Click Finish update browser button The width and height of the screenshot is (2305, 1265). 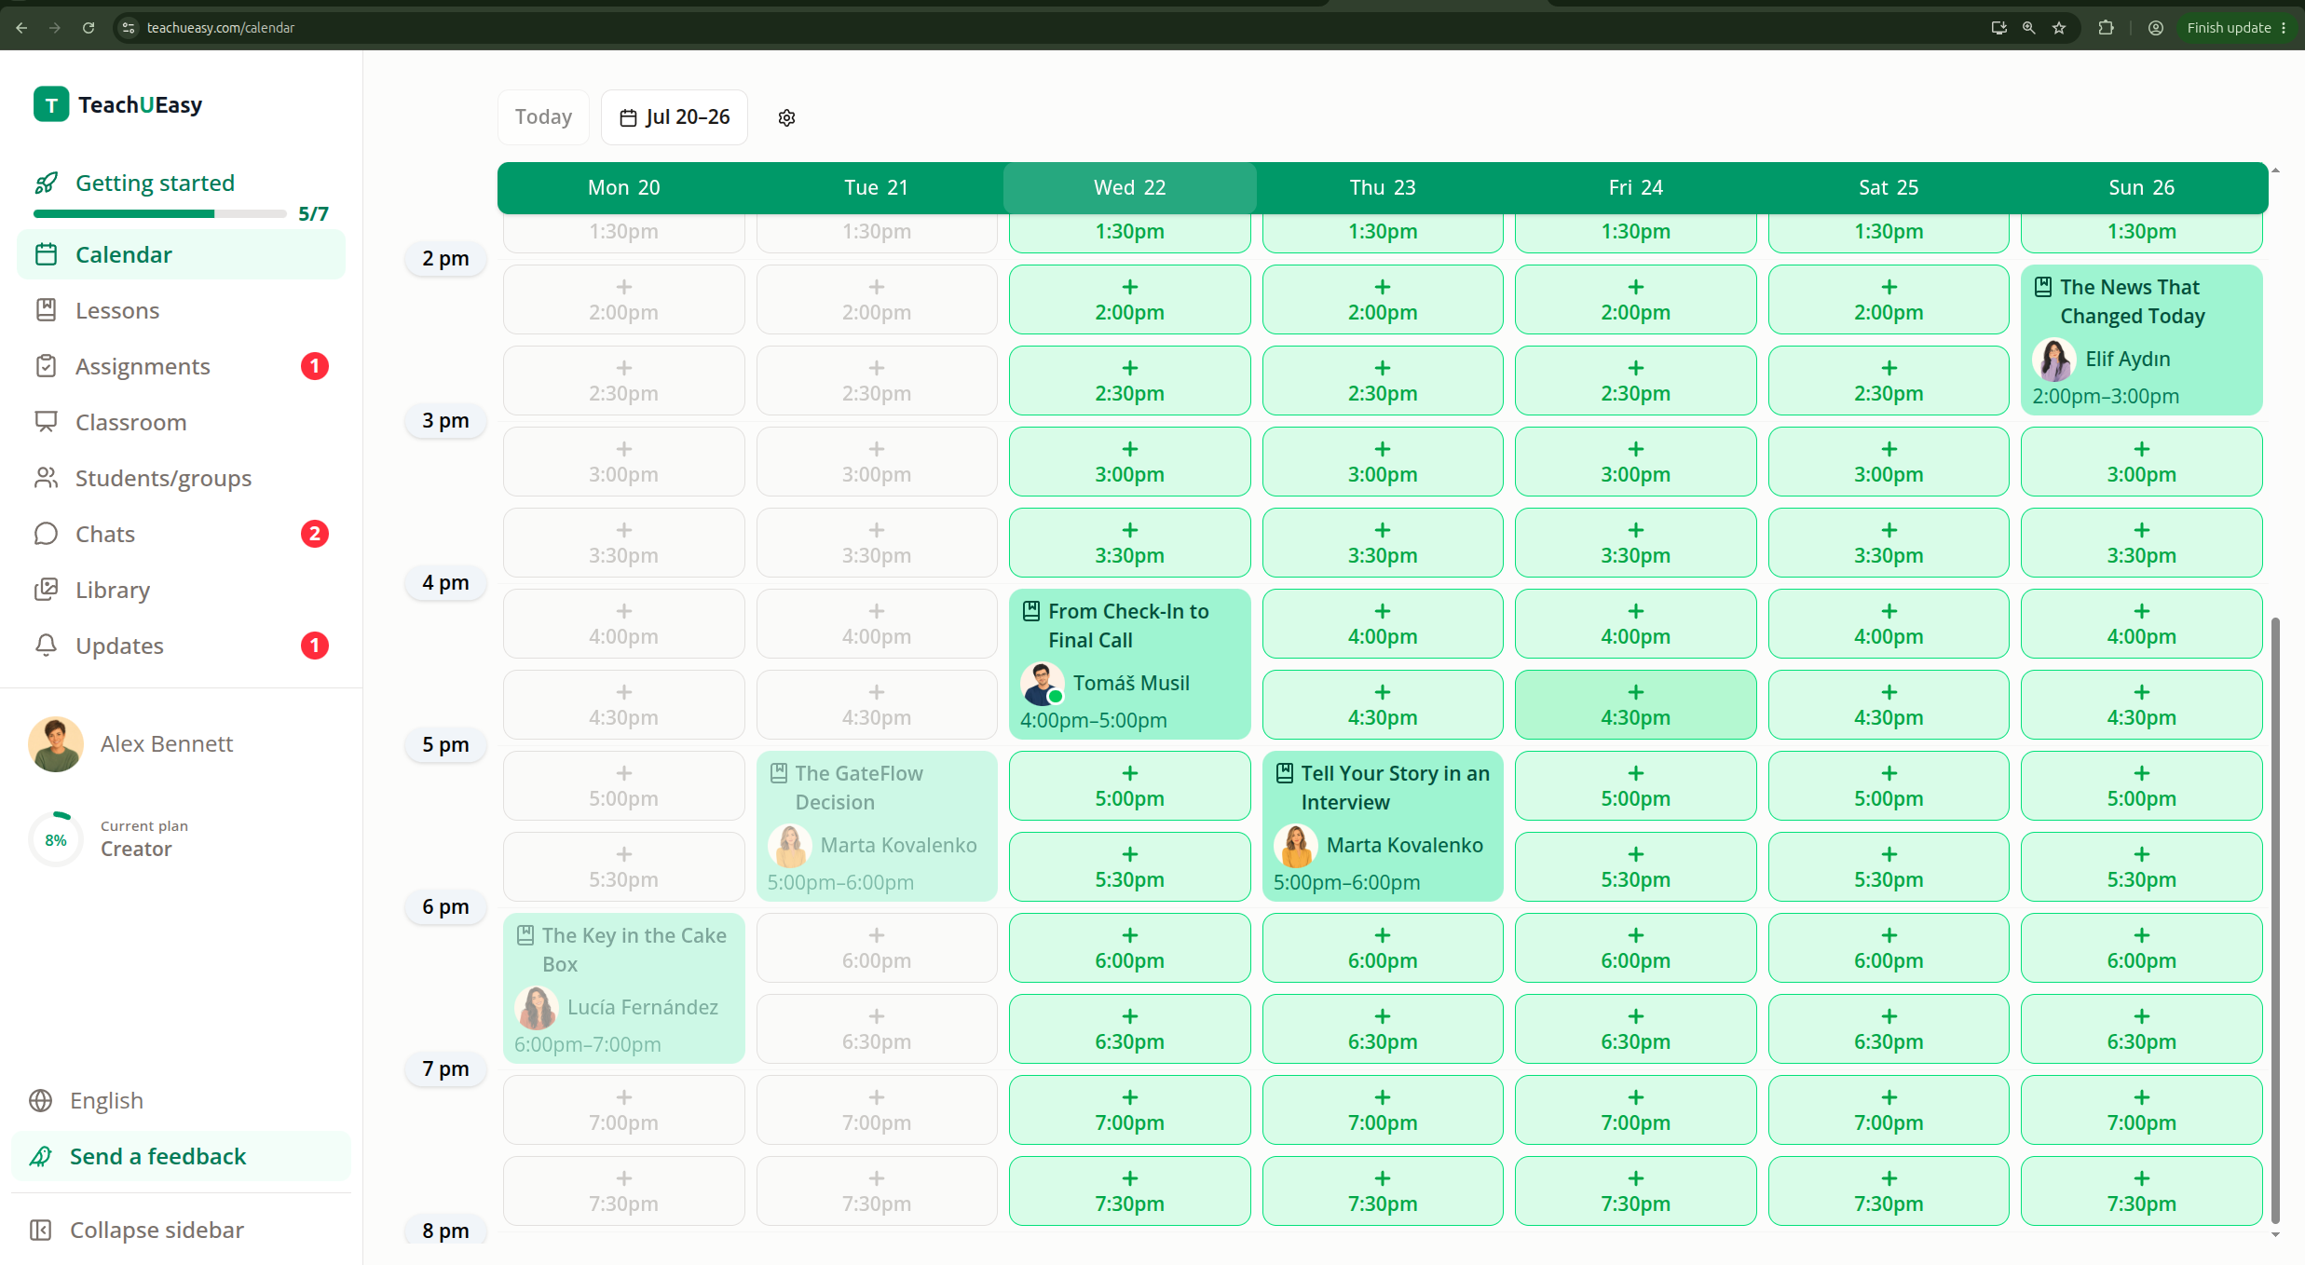click(2236, 28)
